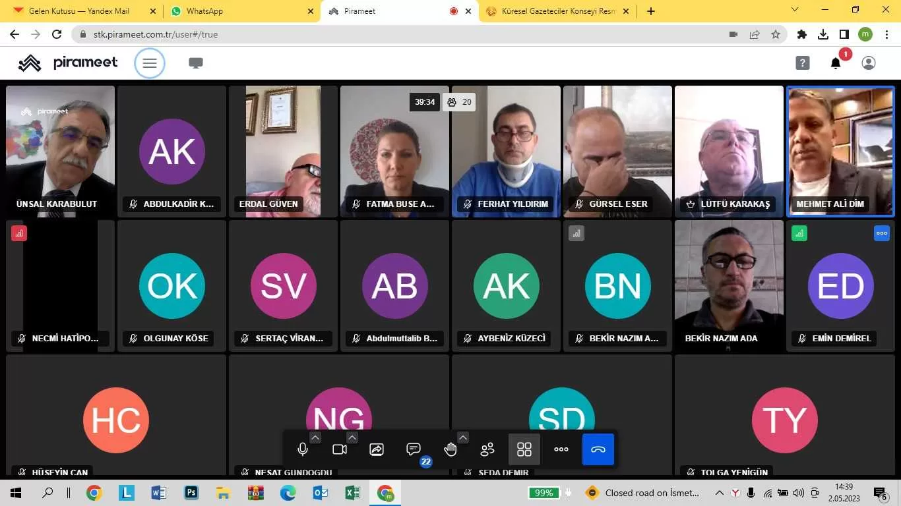The height and width of the screenshot is (506, 901).
Task: Open the chat panel with 22 messages
Action: (x=414, y=449)
